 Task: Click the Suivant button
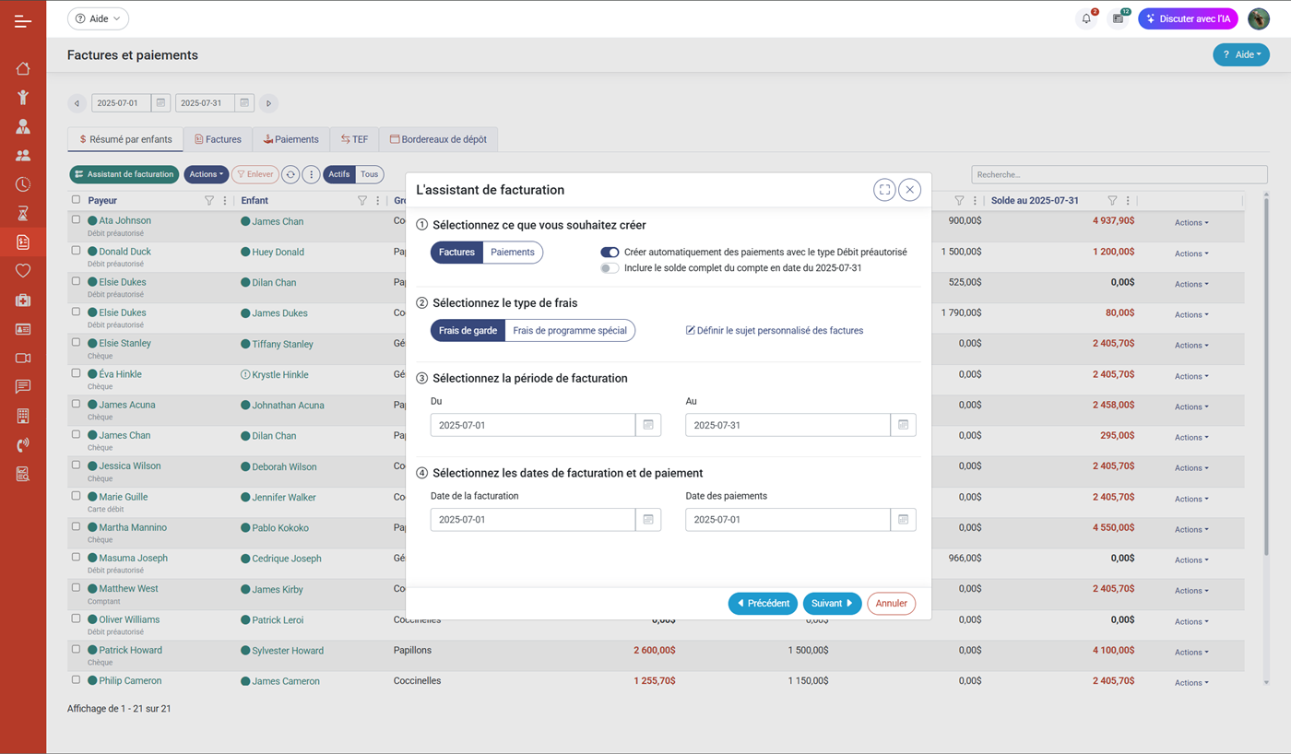pos(832,604)
